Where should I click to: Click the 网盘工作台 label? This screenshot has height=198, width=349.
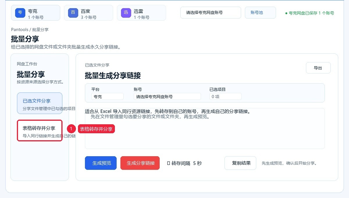27,64
